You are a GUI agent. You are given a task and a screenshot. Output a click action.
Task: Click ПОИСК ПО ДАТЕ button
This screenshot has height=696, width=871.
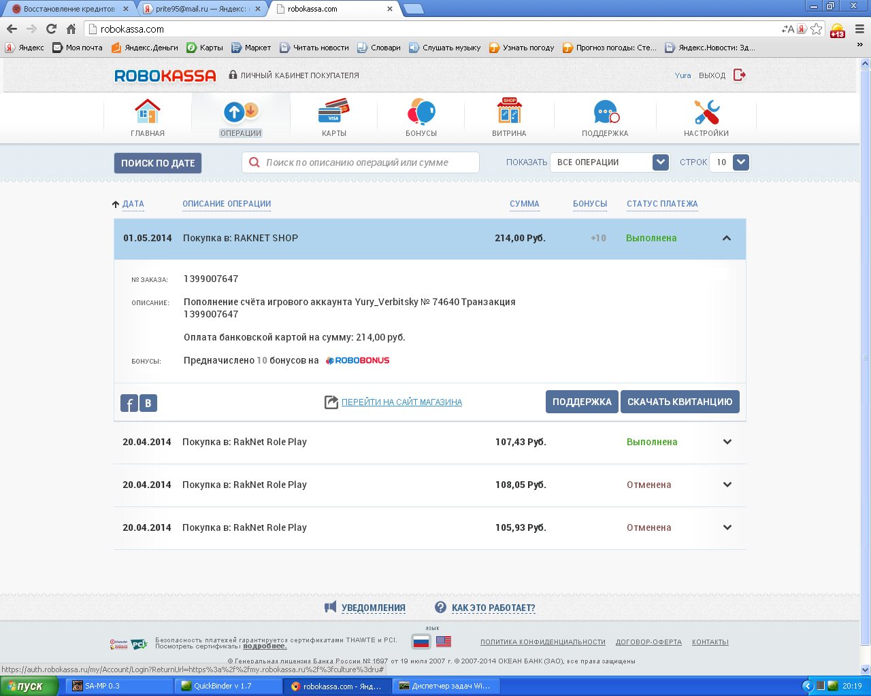click(x=158, y=163)
